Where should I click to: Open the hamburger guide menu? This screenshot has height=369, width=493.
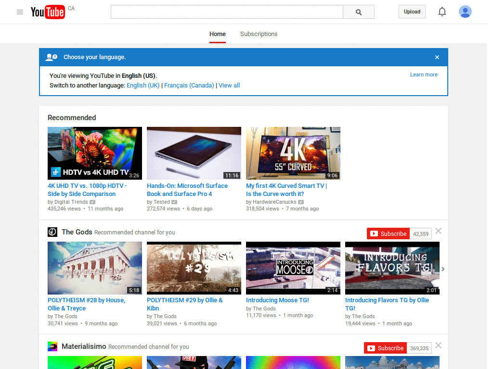click(20, 12)
